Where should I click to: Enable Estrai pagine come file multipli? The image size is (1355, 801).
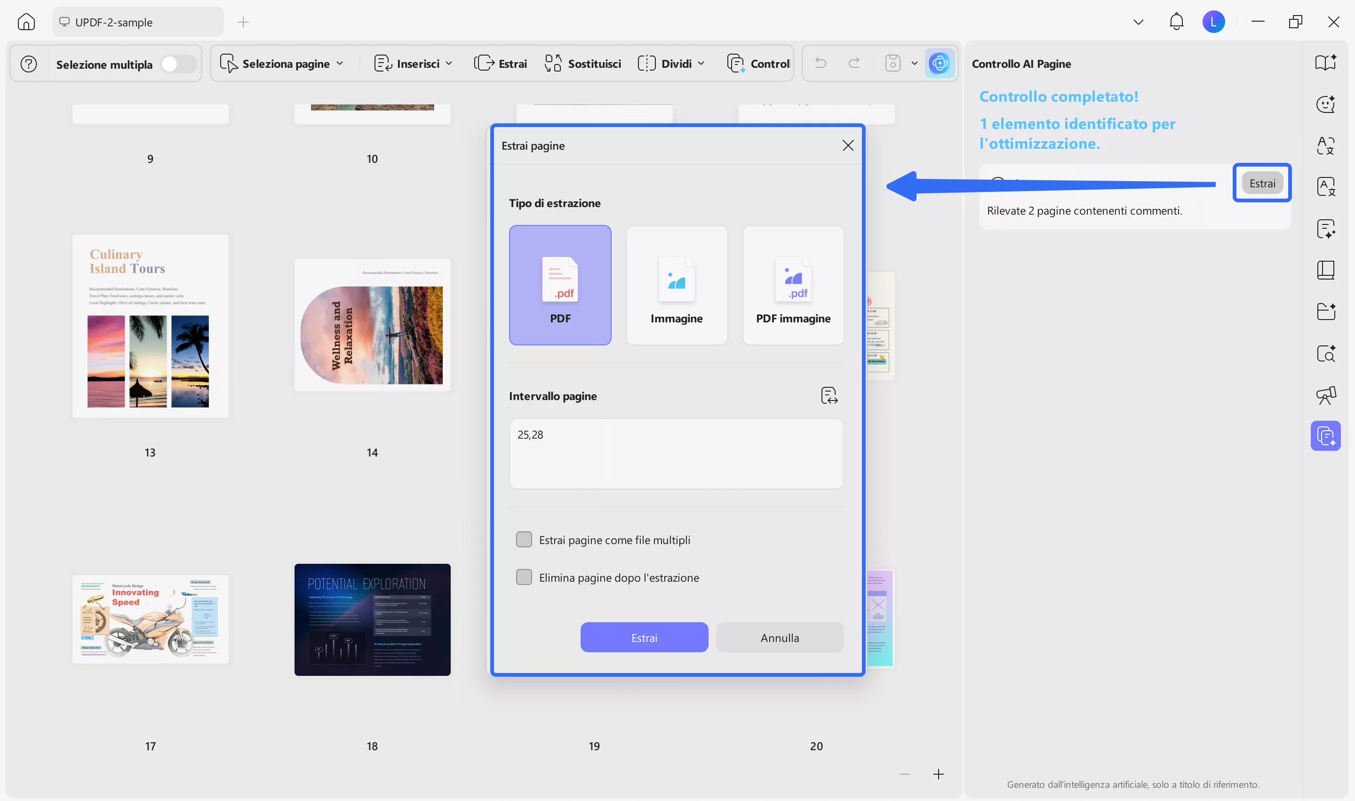524,540
